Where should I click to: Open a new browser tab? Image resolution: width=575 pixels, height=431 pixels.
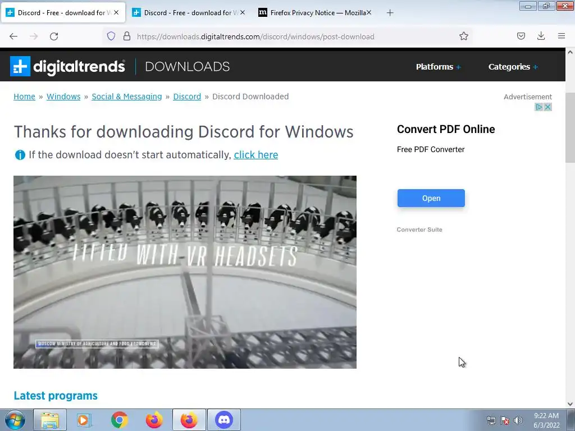tap(390, 13)
